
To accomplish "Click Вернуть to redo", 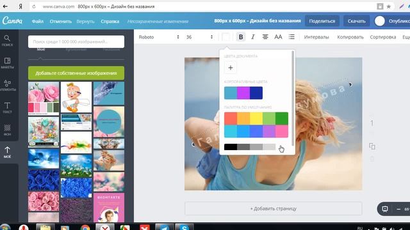I will pyautogui.click(x=85, y=21).
